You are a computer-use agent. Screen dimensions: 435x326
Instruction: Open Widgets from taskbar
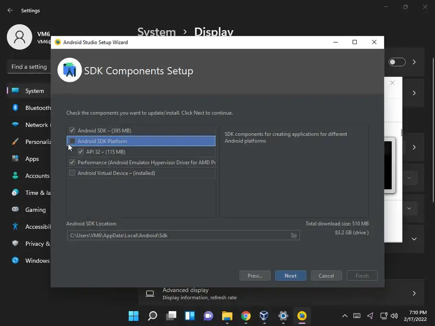coord(190,316)
